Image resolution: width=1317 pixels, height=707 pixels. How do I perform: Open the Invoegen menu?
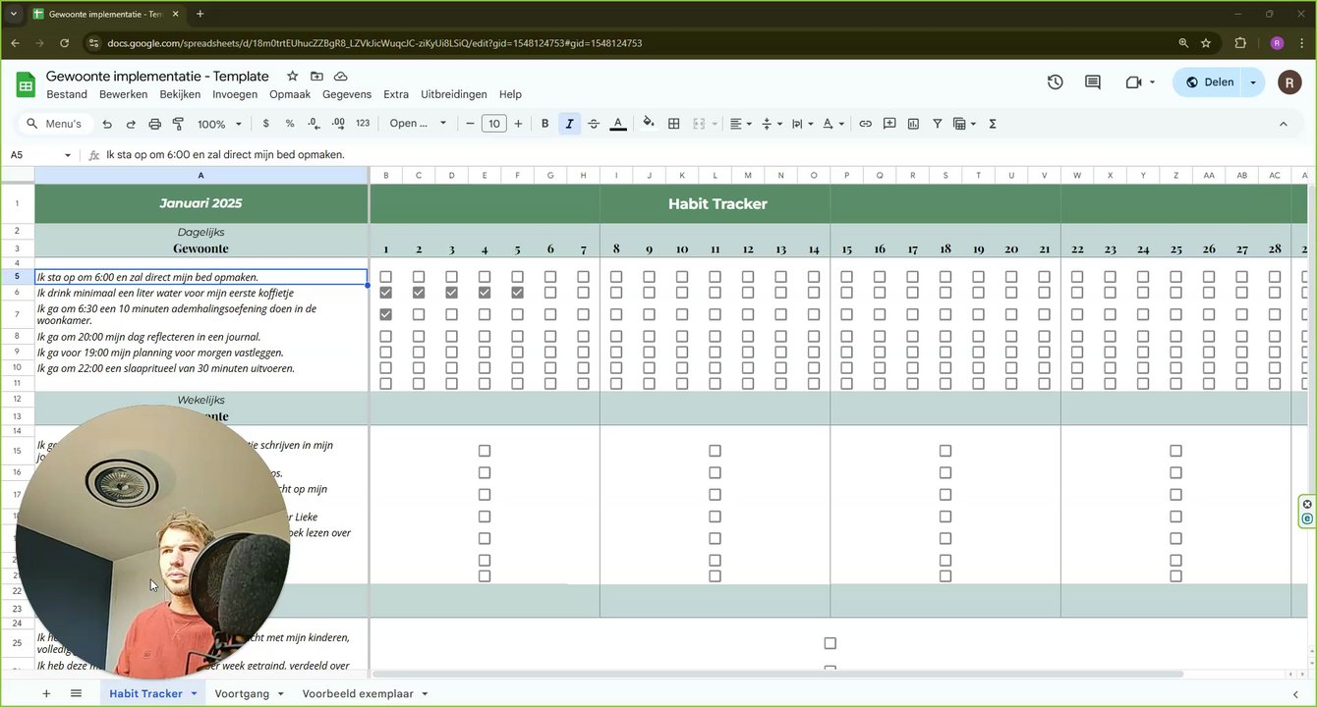click(235, 94)
